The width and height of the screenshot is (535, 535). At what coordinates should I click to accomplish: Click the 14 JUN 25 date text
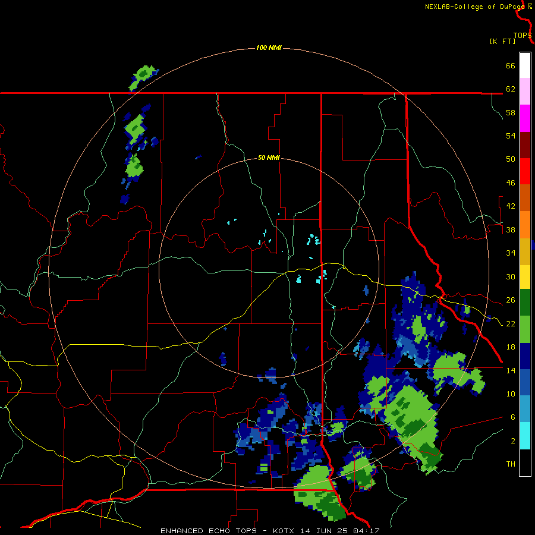[325, 531]
